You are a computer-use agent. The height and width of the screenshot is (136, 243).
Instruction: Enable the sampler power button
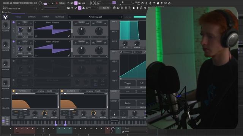tap(14, 80)
